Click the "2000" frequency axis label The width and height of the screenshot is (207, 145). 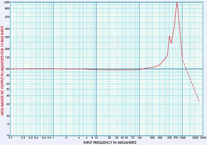pyautogui.click(x=195, y=138)
